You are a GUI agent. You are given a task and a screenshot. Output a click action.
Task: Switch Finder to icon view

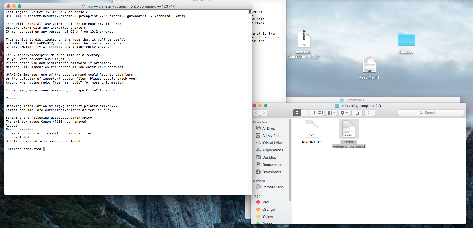297,113
